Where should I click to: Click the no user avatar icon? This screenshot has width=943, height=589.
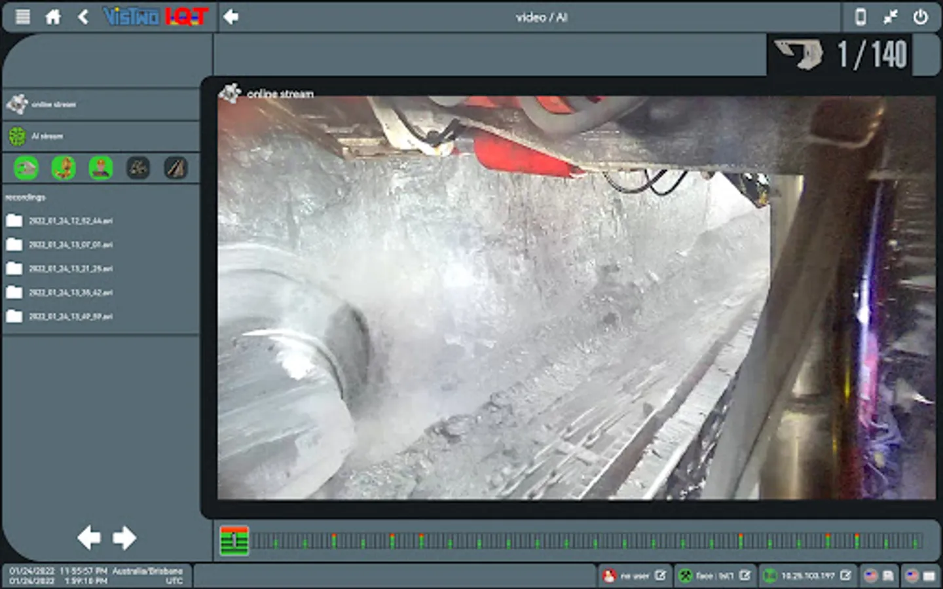(x=610, y=575)
